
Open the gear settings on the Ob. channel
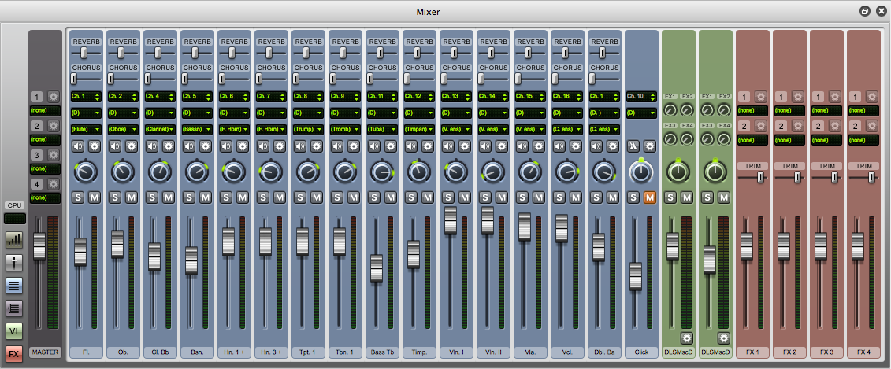132,146
